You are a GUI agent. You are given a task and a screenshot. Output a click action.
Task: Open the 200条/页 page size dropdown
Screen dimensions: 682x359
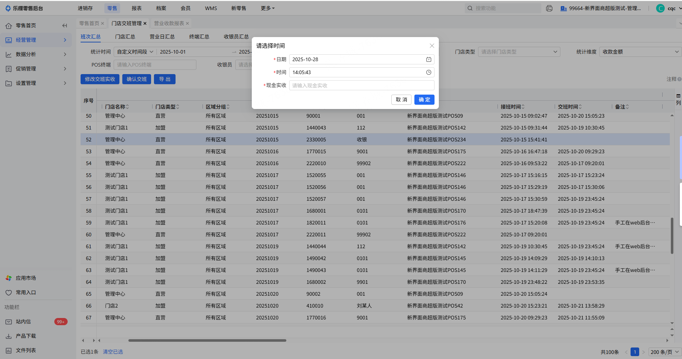(x=664, y=352)
